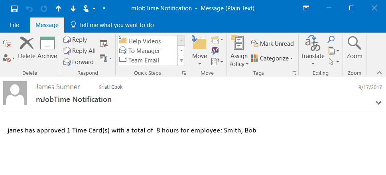Go to the previous item with the up arrow
This screenshot has width=386, height=175.
(x=58, y=9)
